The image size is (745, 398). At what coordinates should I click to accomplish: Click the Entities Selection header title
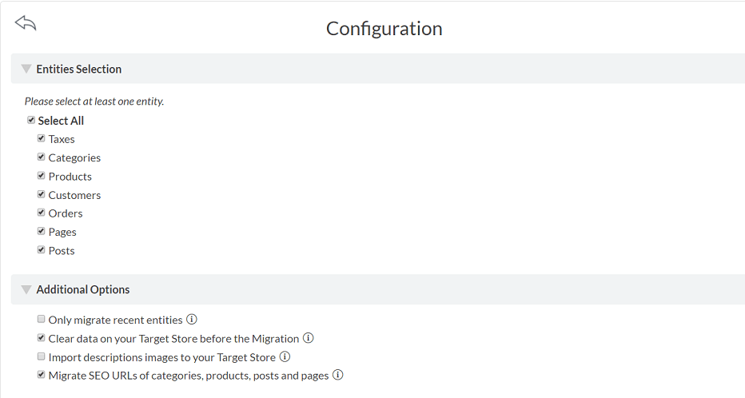click(79, 69)
